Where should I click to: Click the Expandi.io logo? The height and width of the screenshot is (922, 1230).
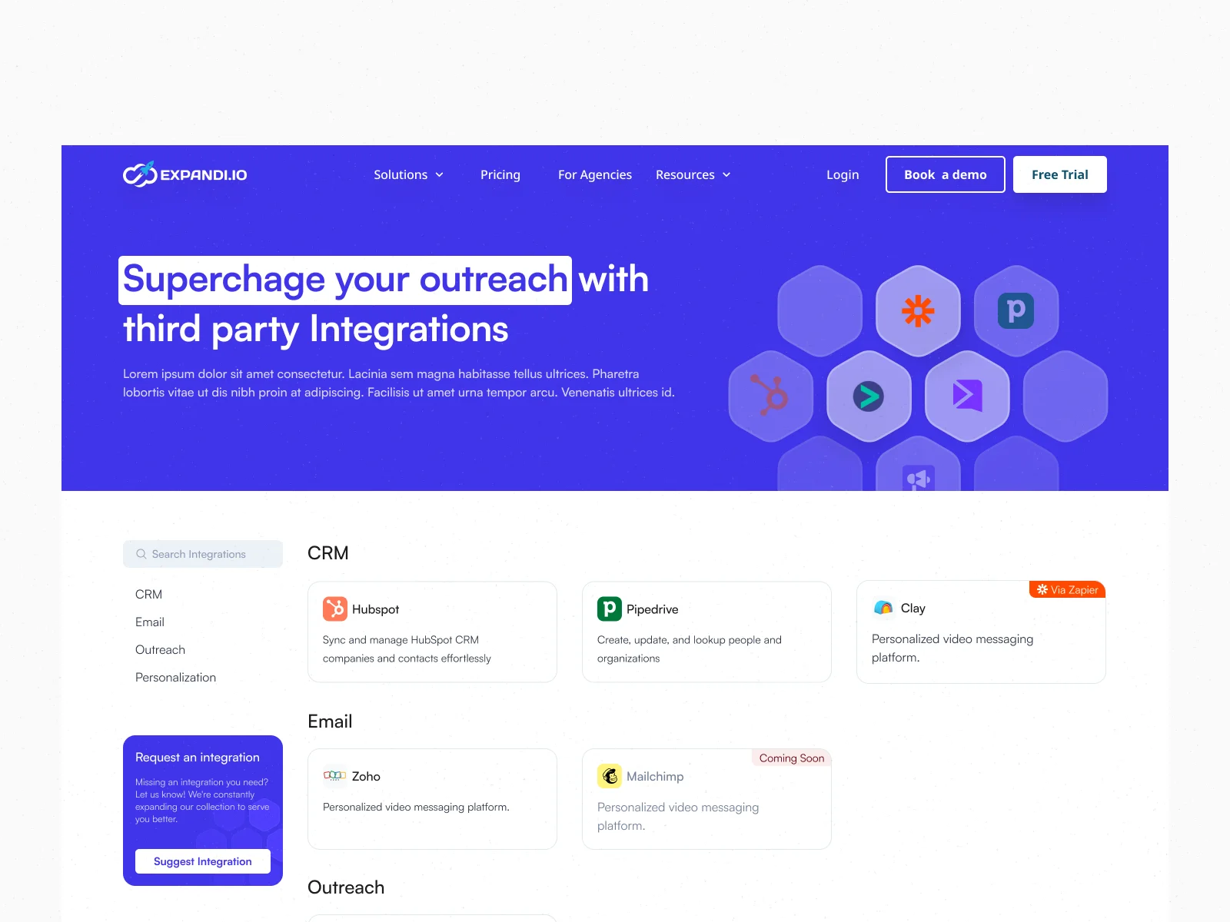point(185,174)
